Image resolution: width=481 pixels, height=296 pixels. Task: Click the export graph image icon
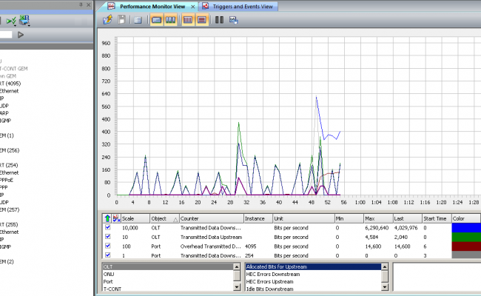233,19
